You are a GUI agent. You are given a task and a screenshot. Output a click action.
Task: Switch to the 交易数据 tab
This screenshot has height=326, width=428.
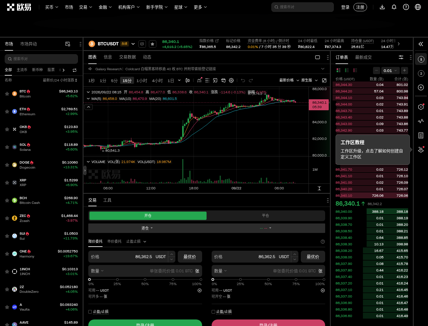pyautogui.click(x=128, y=57)
